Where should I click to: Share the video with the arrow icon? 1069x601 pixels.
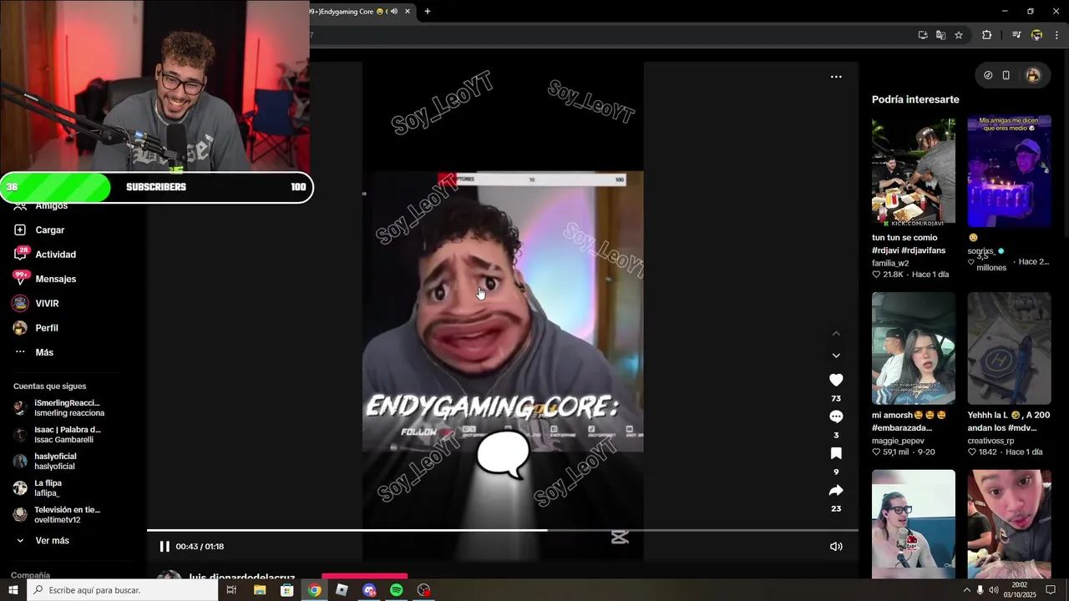pyautogui.click(x=836, y=490)
